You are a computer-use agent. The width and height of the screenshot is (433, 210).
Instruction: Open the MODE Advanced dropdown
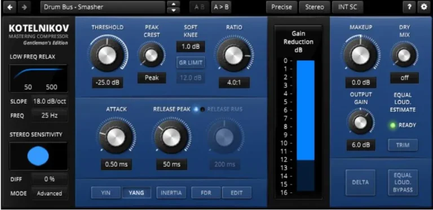50,194
